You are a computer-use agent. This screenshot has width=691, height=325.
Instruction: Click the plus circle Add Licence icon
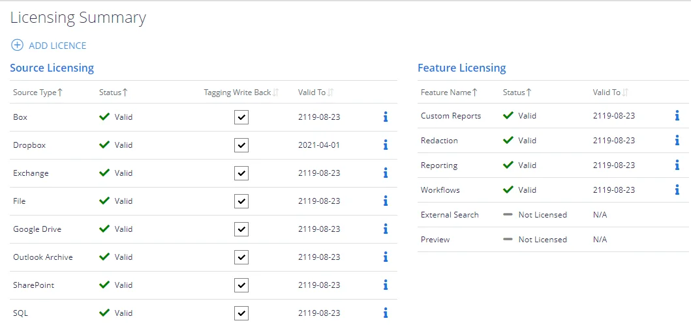click(17, 46)
